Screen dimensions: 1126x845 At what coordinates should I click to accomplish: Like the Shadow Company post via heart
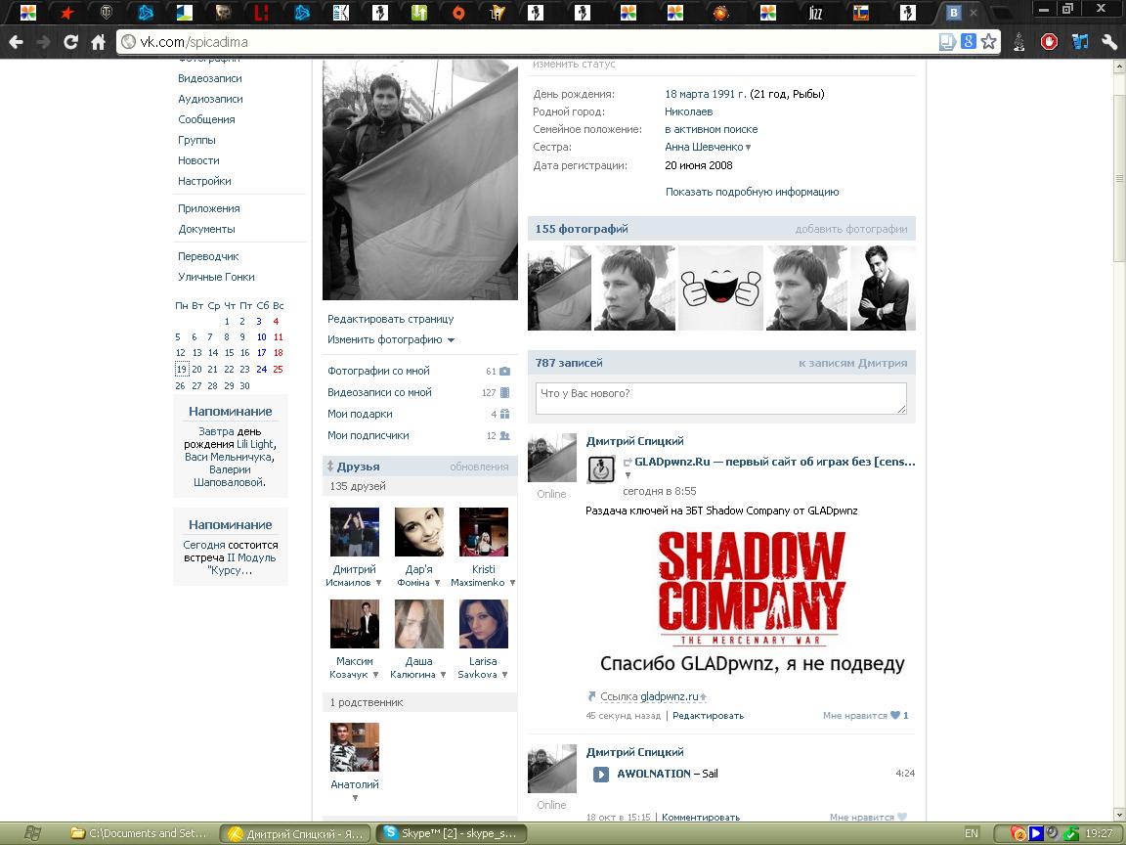[x=894, y=716]
